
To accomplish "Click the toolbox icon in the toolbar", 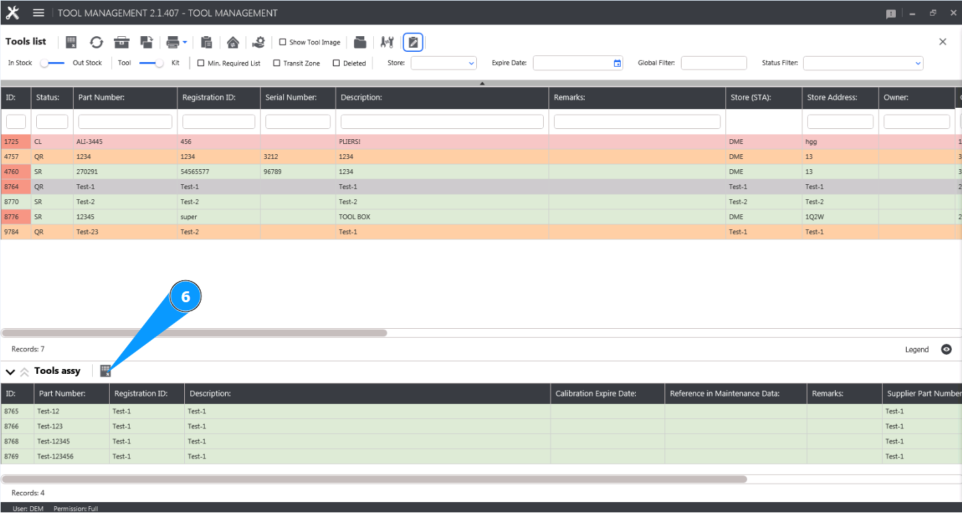I will tap(121, 42).
